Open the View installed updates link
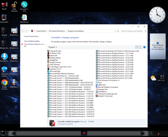The width and height of the screenshot is (168, 137). point(32,41)
